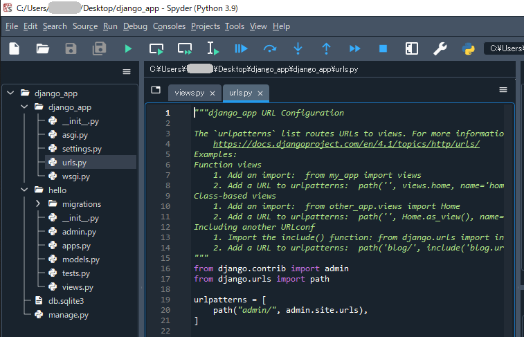Image resolution: width=524 pixels, height=337 pixels.
Task: Click line number 20 in gutter
Action: point(165,310)
